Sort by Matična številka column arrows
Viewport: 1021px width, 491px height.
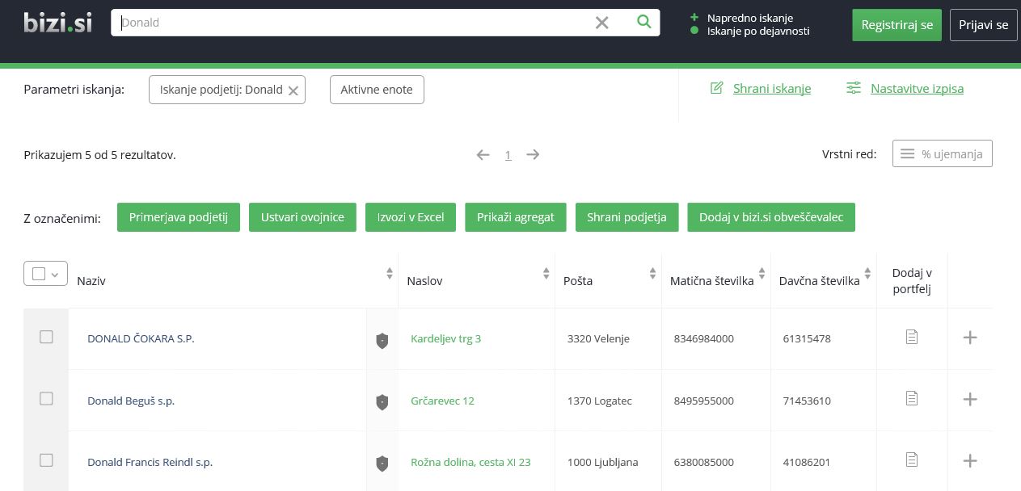coord(762,274)
